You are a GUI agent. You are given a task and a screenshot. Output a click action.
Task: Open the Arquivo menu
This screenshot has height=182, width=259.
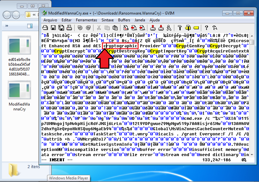(50, 20)
